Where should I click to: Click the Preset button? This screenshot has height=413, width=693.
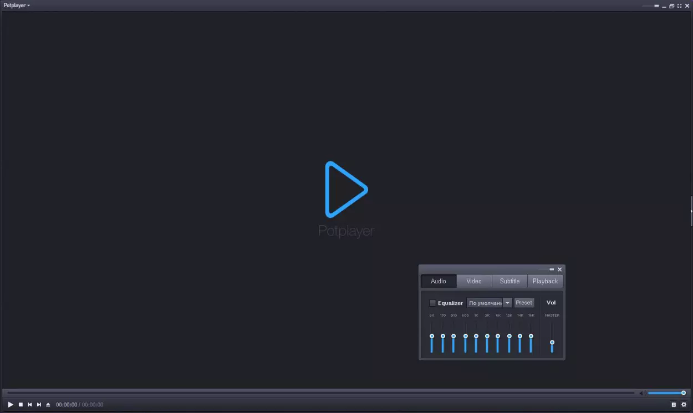tap(524, 303)
